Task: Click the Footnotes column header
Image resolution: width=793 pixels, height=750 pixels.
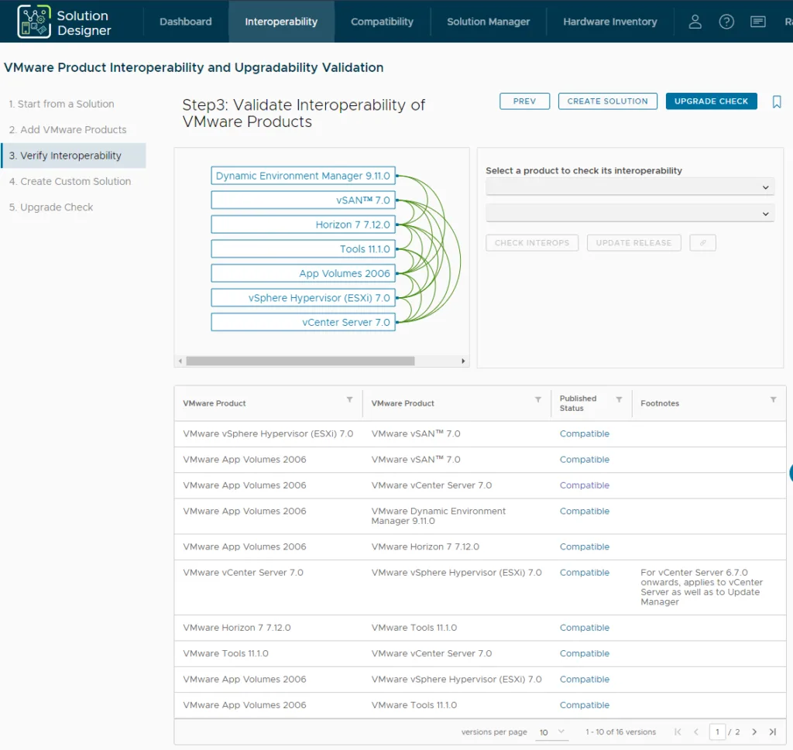Action: [x=660, y=403]
